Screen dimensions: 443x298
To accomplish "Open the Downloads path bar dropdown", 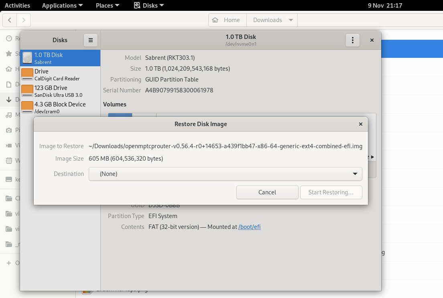I will tap(291, 20).
